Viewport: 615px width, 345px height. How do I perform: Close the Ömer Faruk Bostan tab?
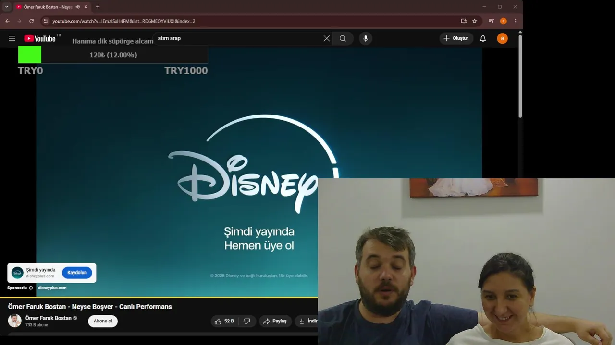tap(86, 7)
